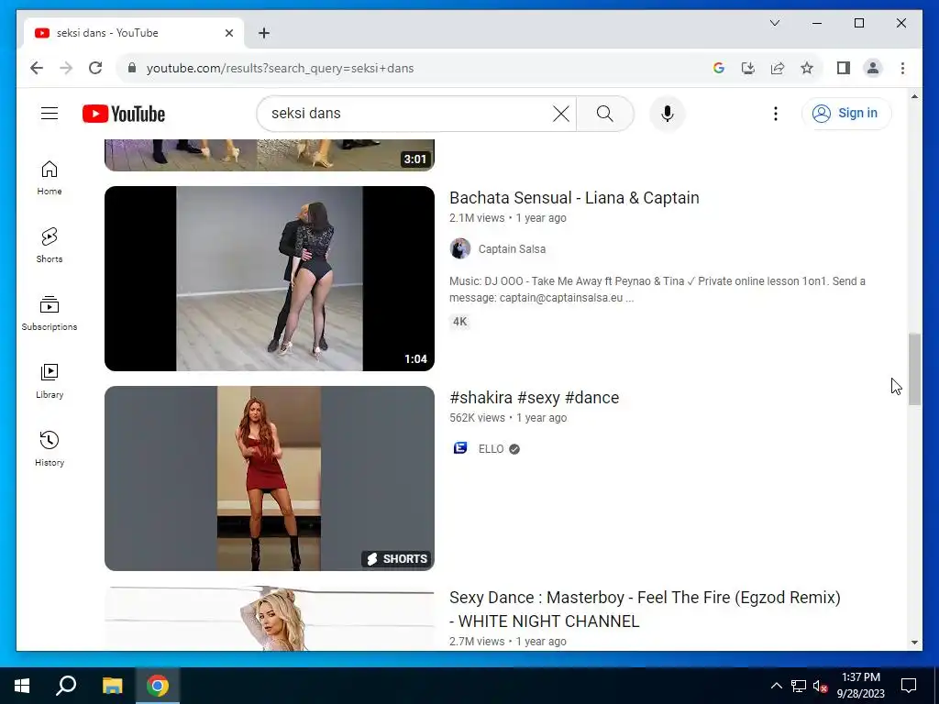This screenshot has width=939, height=704.
Task: Open the Sexy Dance Masterboy video thumbnail
Action: pyautogui.click(x=270, y=619)
